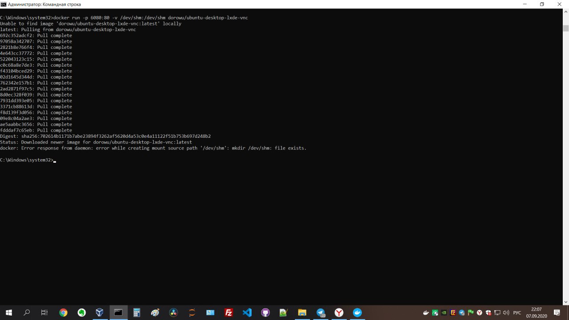Launch Visual Studio Code from the taskbar

tap(247, 312)
